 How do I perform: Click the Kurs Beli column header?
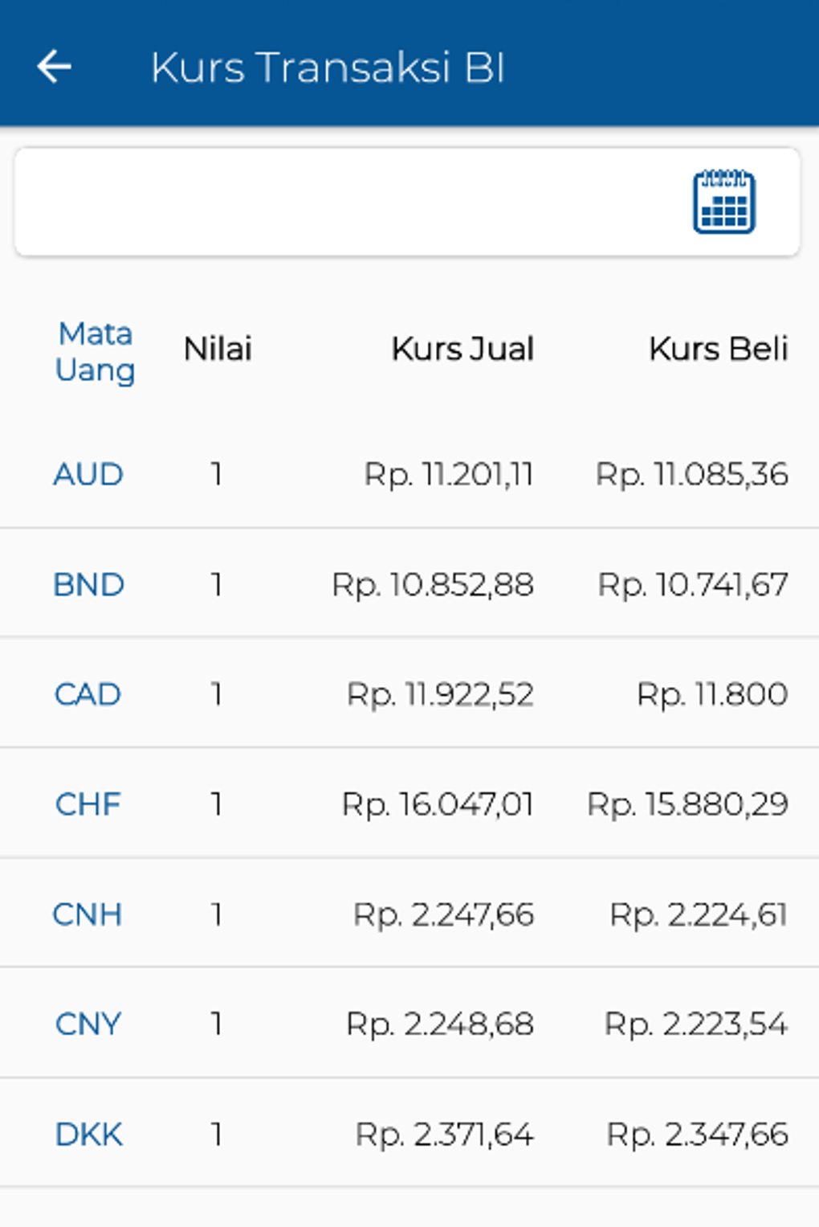718,350
